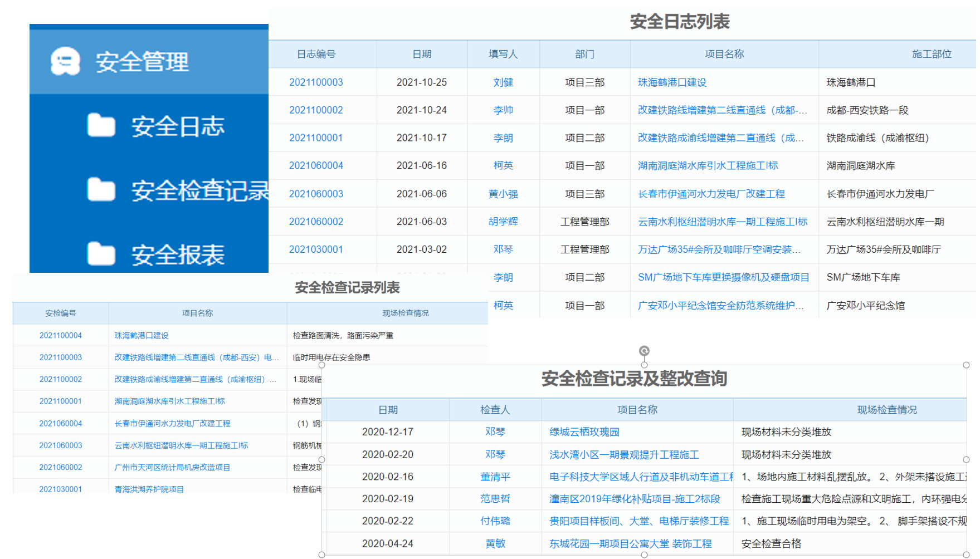Open the 珠海鹤港口建设 project in the safety log list
The height and width of the screenshot is (559, 980).
[x=672, y=82]
